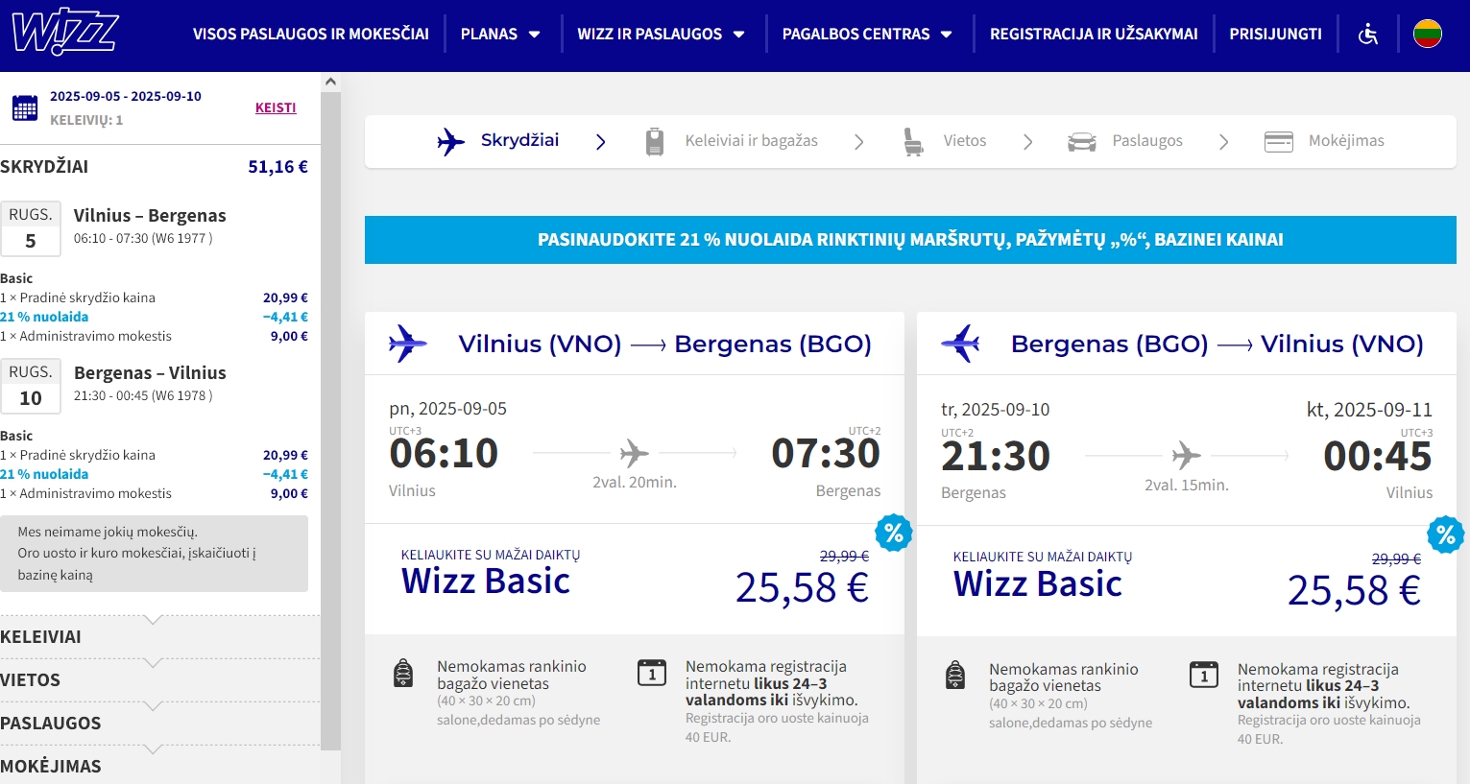Screen dimensions: 1470x784
Task: Expand the Paslaugos sidebar section
Action: (160, 724)
